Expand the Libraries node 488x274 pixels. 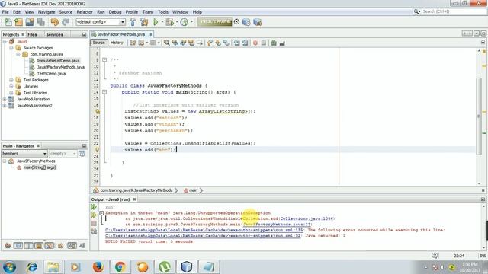click(11, 86)
